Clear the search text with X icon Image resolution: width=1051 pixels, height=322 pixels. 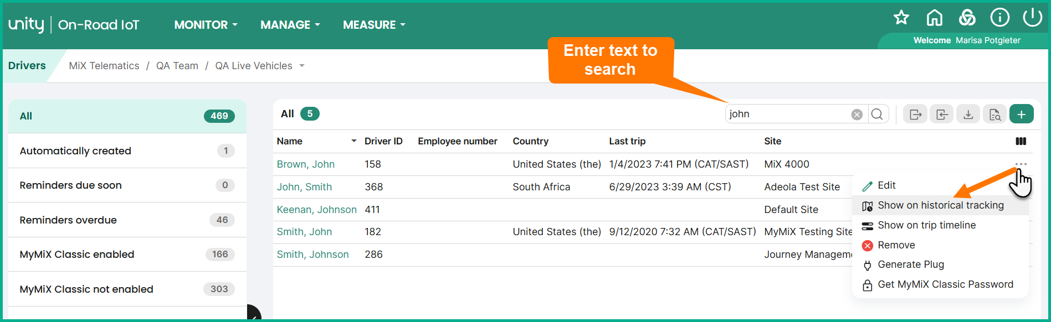click(x=857, y=115)
